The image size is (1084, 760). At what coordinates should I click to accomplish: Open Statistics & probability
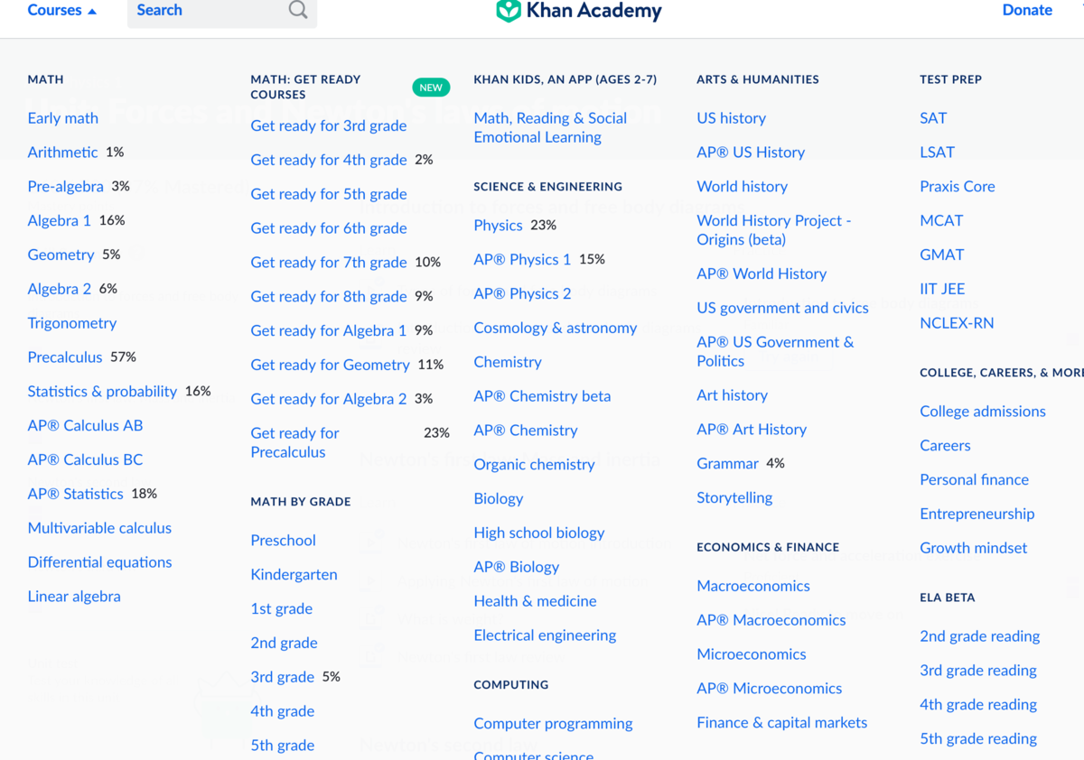102,392
